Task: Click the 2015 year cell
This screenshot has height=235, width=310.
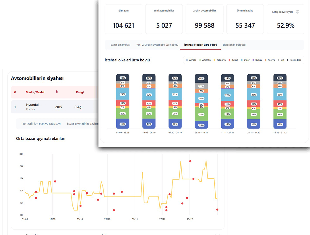Action: (59, 107)
